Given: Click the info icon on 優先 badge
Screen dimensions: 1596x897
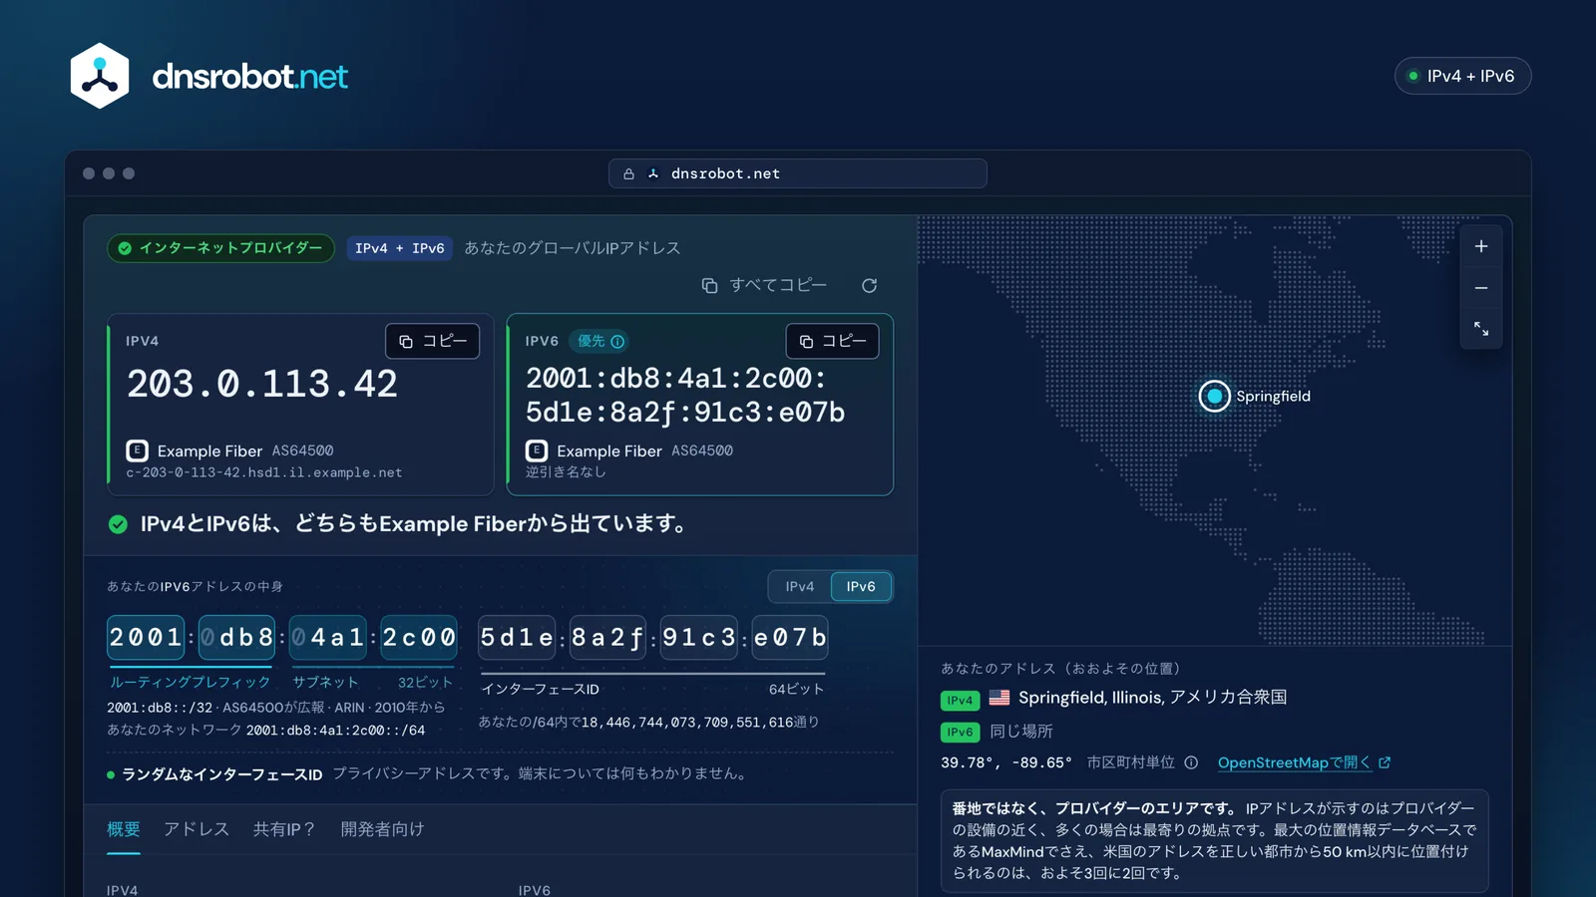Looking at the screenshot, I should (617, 342).
